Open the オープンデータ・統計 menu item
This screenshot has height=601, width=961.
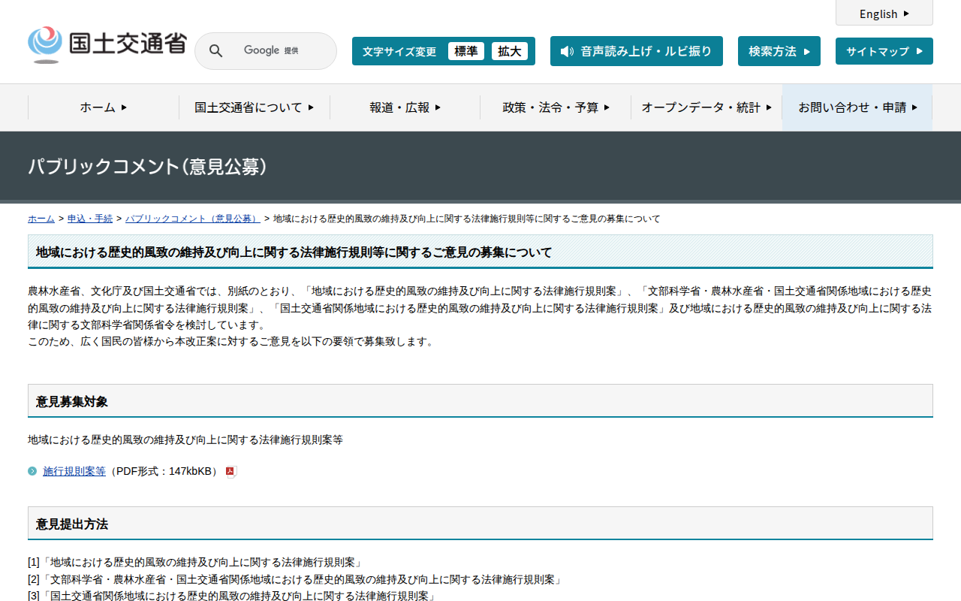pos(706,107)
